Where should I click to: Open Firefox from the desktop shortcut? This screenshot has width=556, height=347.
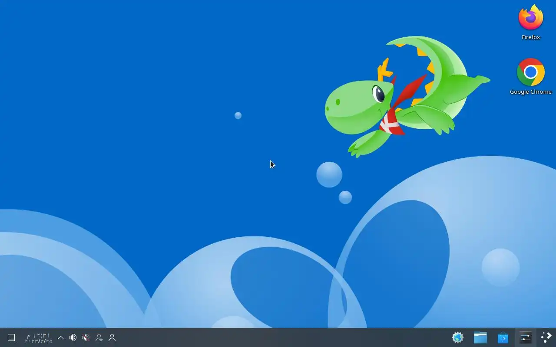[530, 23]
